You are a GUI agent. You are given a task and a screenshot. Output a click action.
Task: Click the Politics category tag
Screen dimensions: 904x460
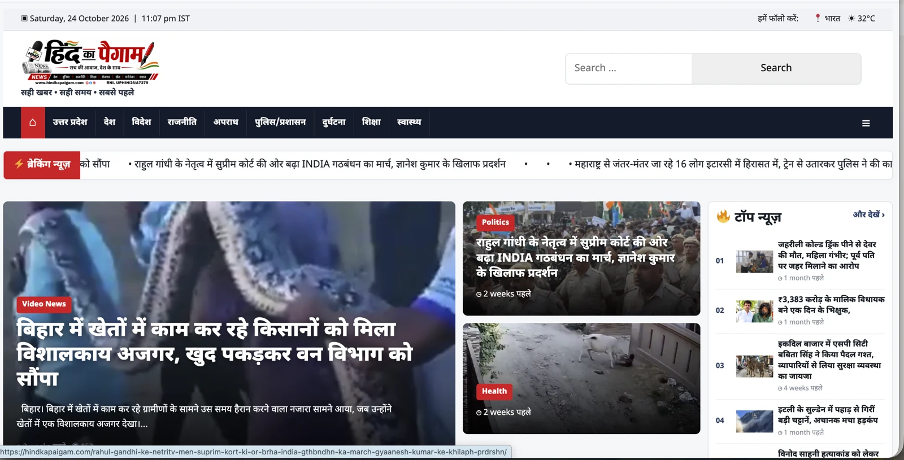(496, 222)
